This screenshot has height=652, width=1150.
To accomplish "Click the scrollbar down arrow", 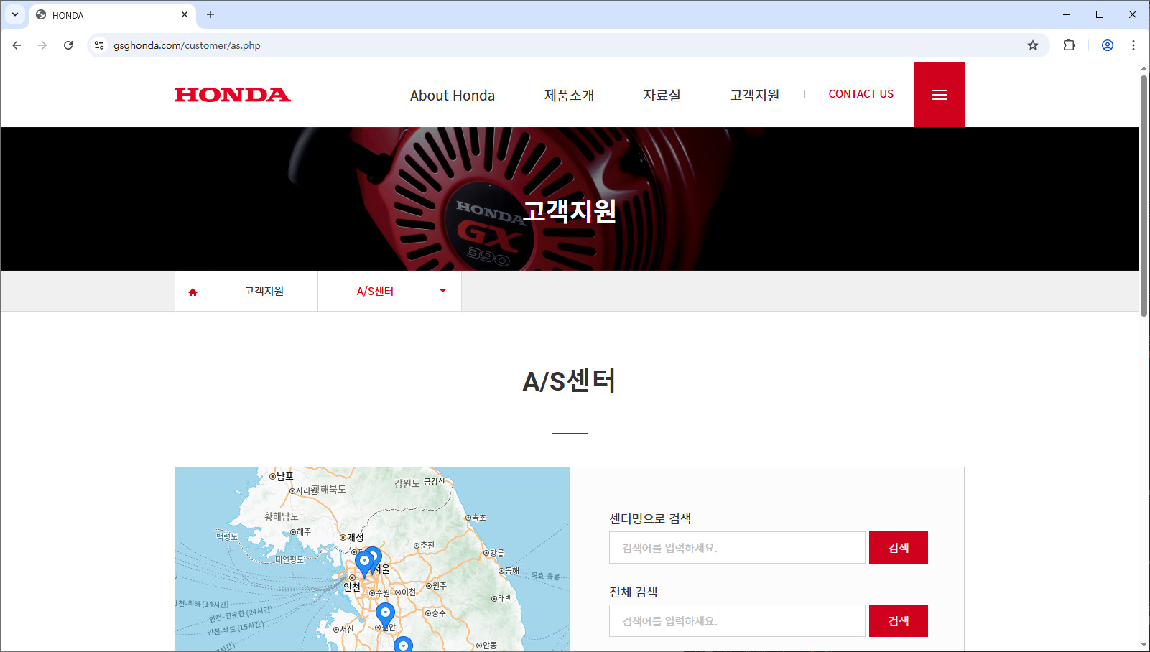I will [1144, 645].
